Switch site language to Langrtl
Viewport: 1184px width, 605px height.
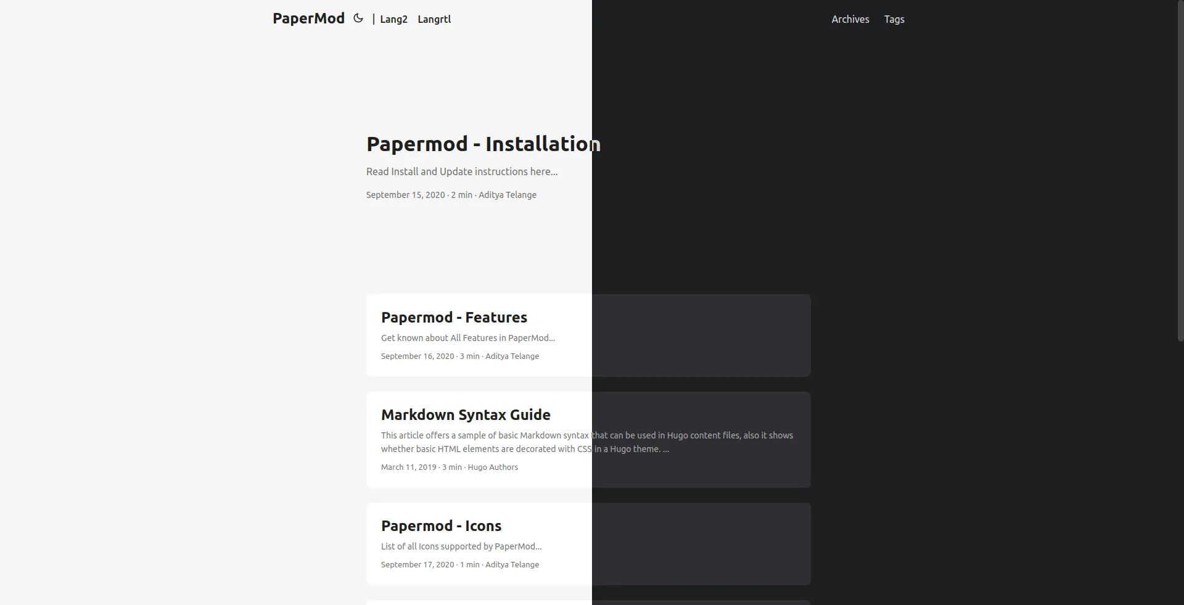[x=434, y=19]
